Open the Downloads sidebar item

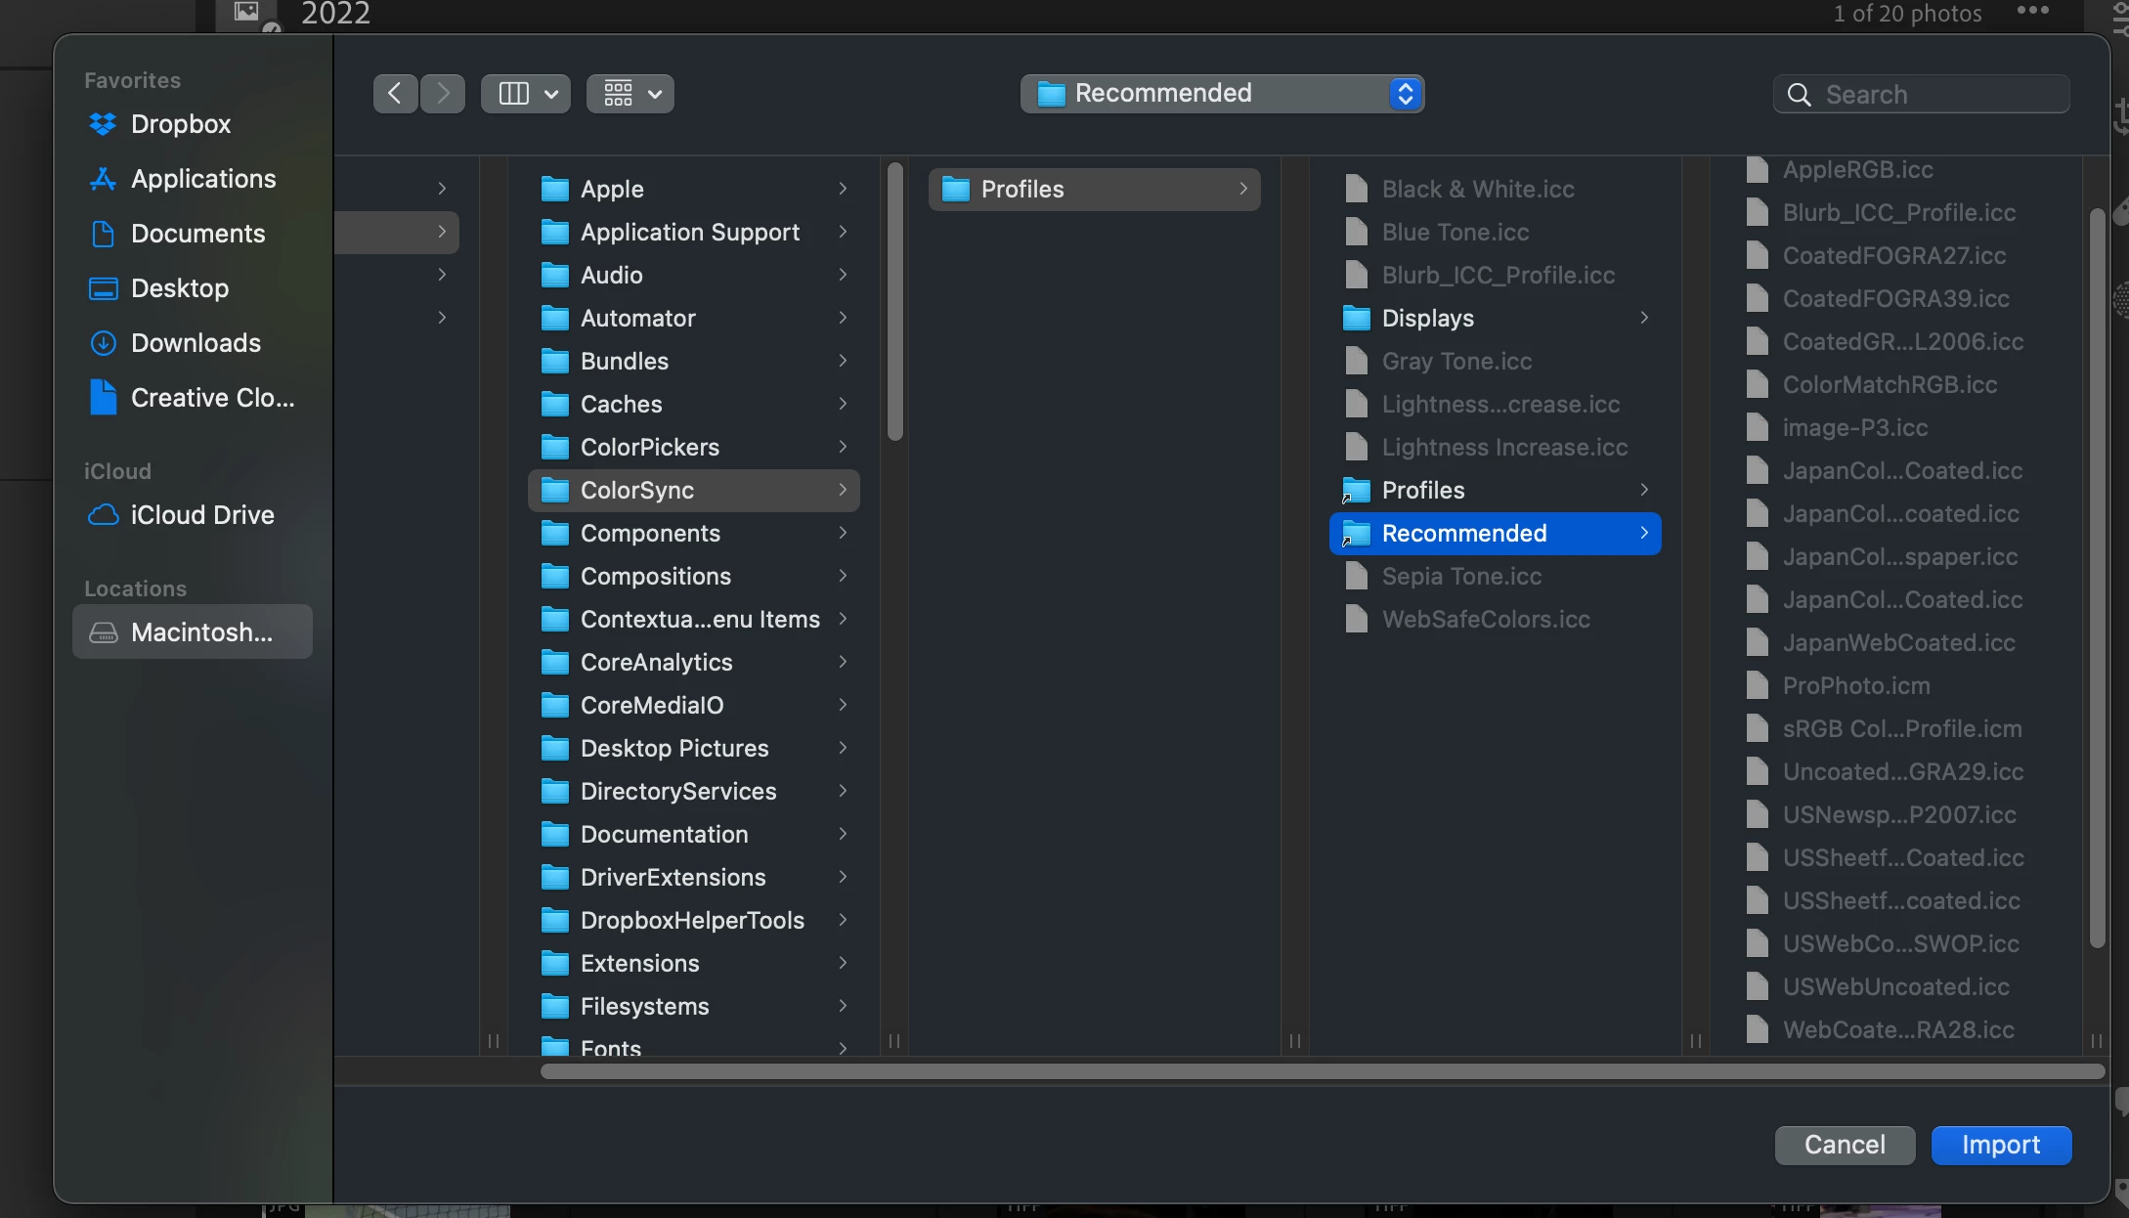[196, 343]
